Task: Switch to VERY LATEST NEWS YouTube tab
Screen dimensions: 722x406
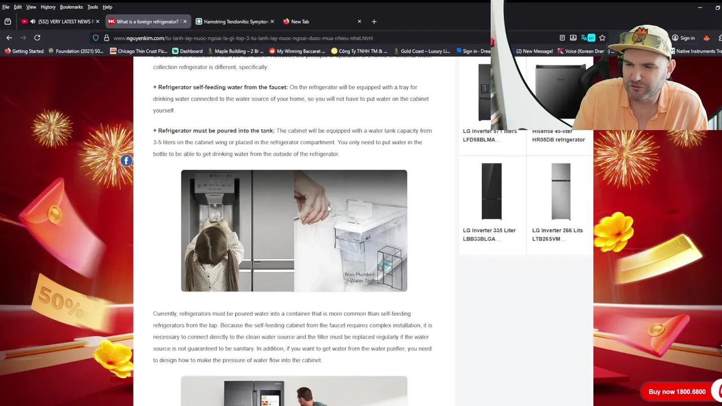Action: (59, 21)
